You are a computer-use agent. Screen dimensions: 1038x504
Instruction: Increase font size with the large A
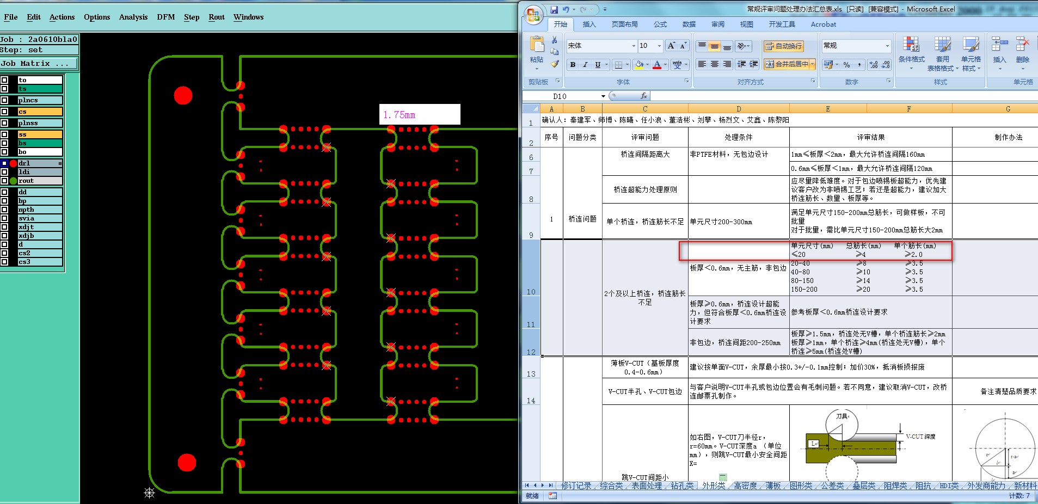click(671, 46)
